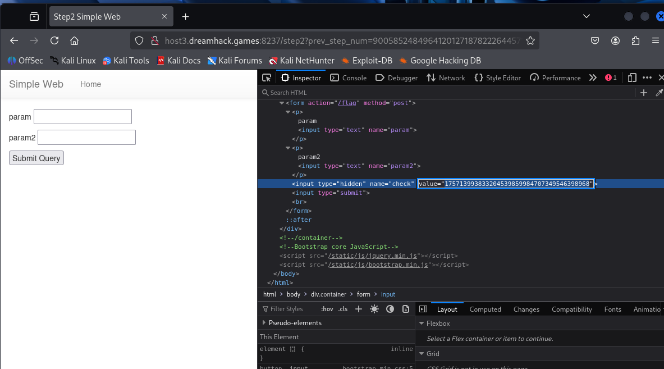
Task: Open Responsive Design Mode icon
Action: tap(632, 78)
